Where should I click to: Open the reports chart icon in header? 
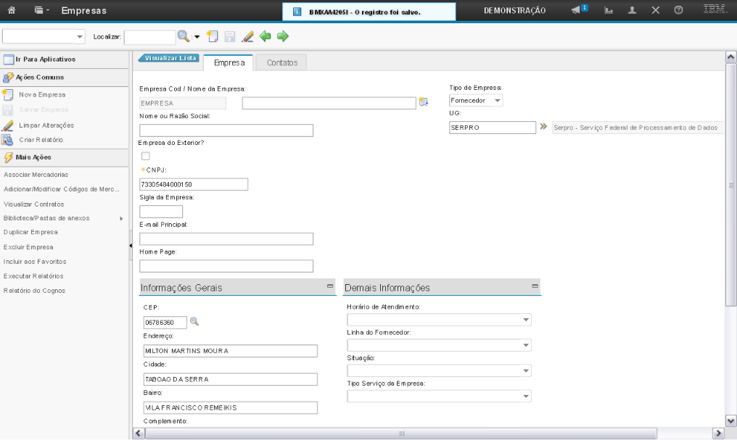[609, 11]
